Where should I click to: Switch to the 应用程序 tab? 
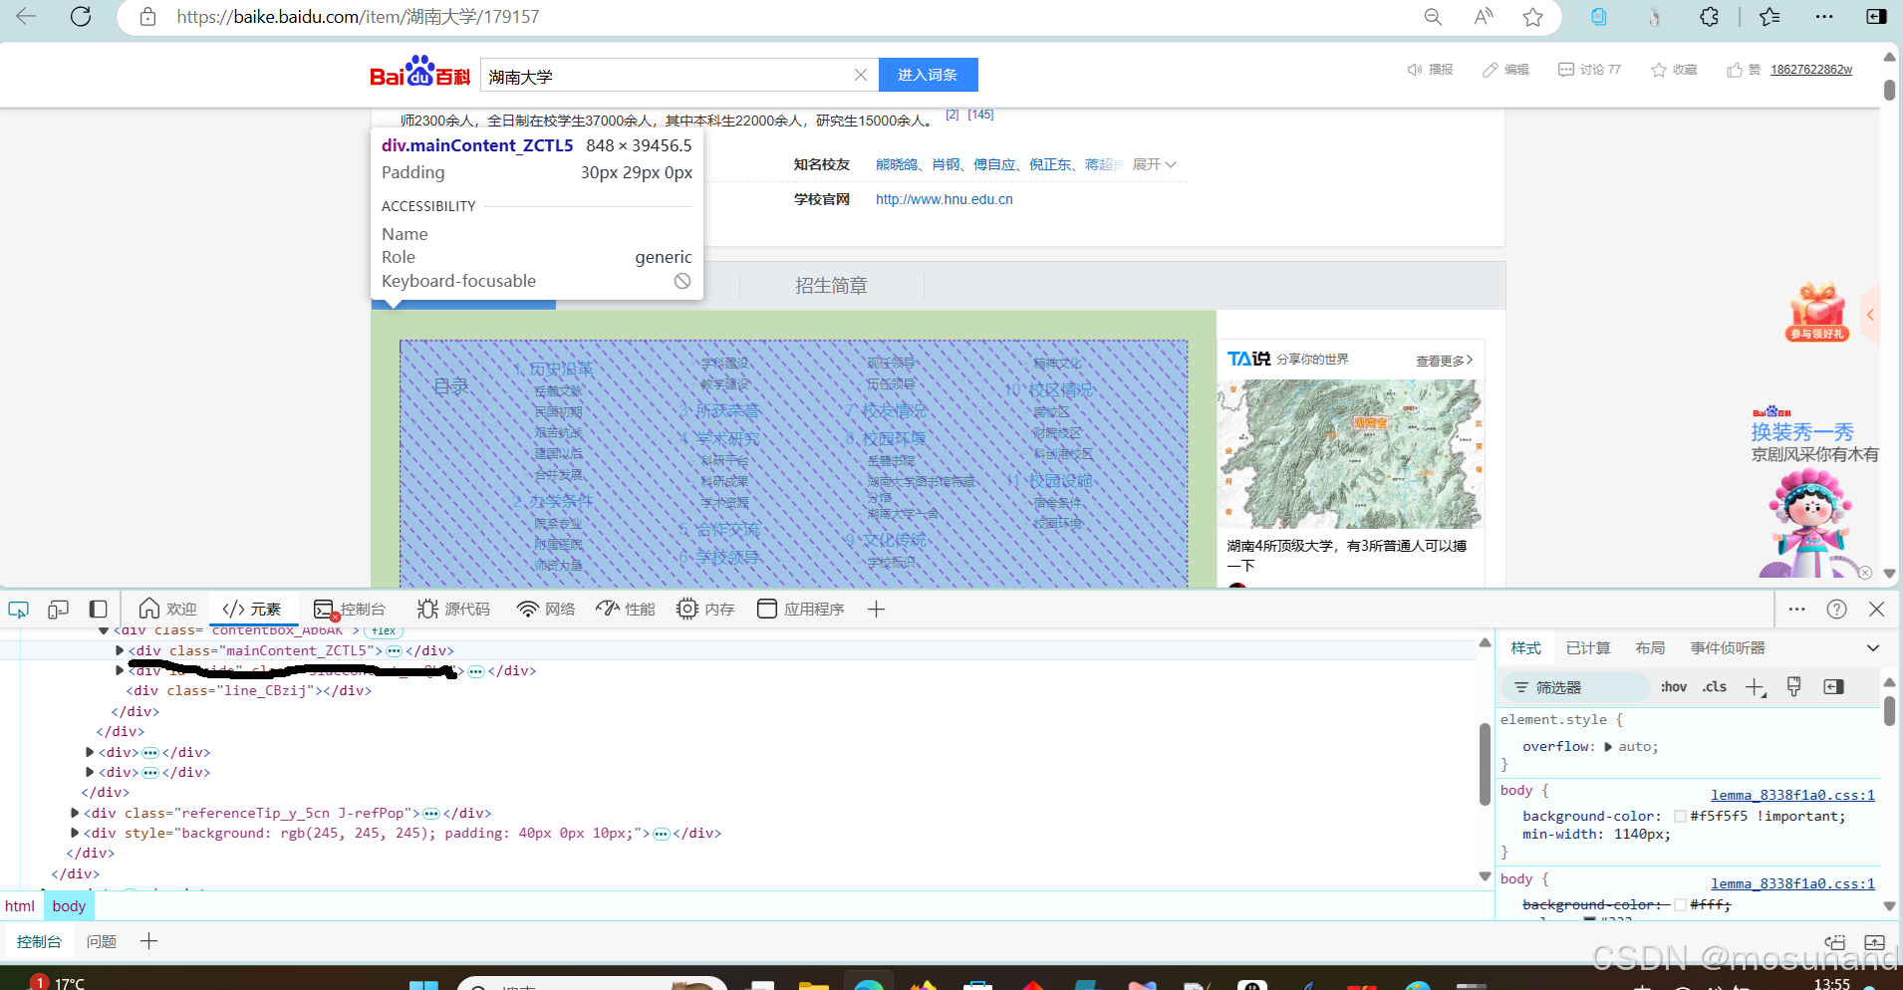pyautogui.click(x=801, y=609)
